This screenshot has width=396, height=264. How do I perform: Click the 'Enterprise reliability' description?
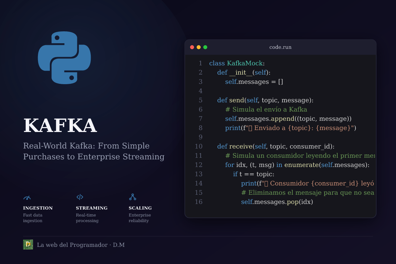[x=140, y=218]
